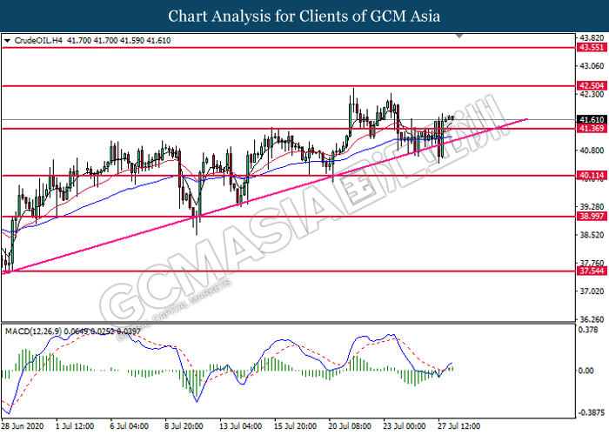609x435 pixels.
Task: Click the 20 Jul 08:00 time label
Action: (350, 426)
